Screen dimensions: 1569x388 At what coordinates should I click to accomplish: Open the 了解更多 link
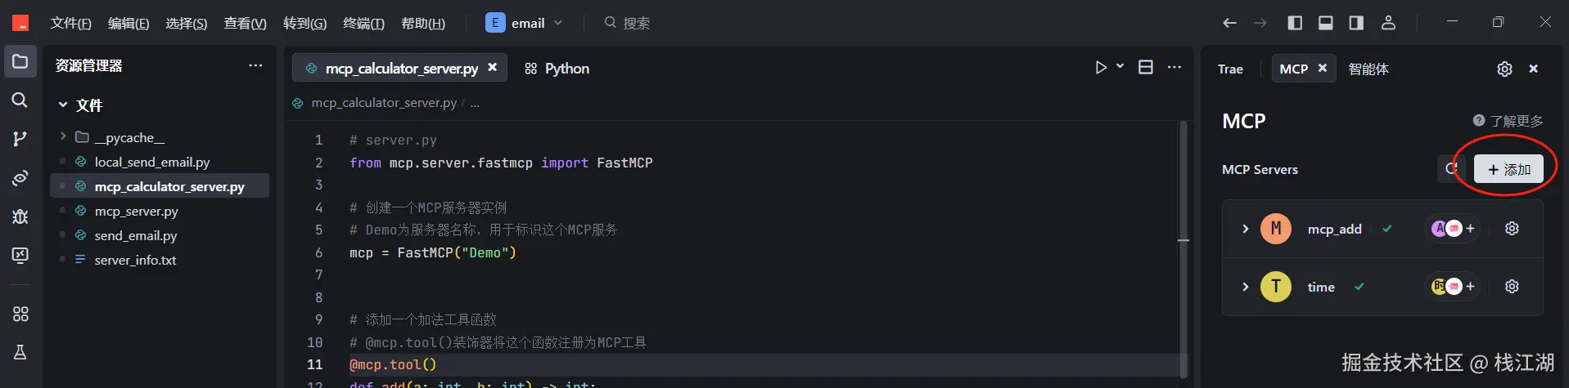point(1508,121)
